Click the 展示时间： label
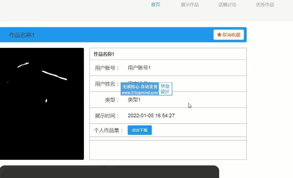 [x=107, y=116]
